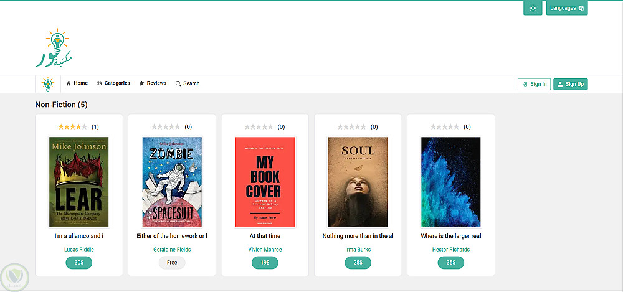Image resolution: width=623 pixels, height=292 pixels.
Task: Click the four-star rating on Lear
Action: 73,127
